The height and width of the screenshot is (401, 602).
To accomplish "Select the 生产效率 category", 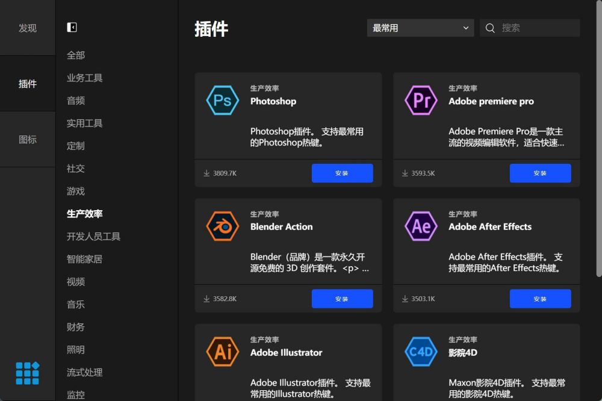I will [x=84, y=214].
